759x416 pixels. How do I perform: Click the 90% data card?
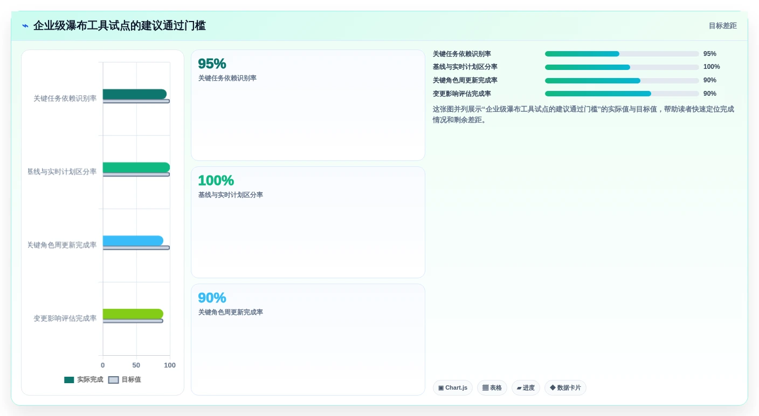click(x=308, y=340)
